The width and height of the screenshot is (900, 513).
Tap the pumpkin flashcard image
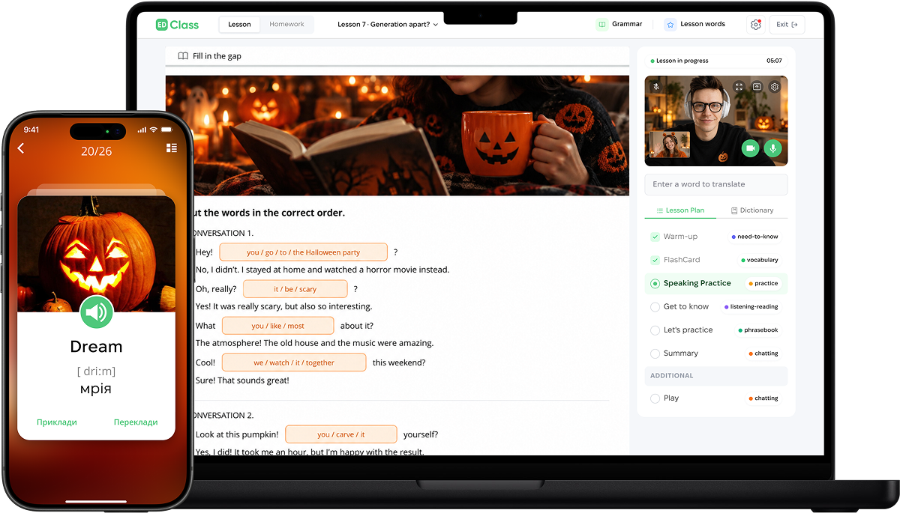[96, 254]
